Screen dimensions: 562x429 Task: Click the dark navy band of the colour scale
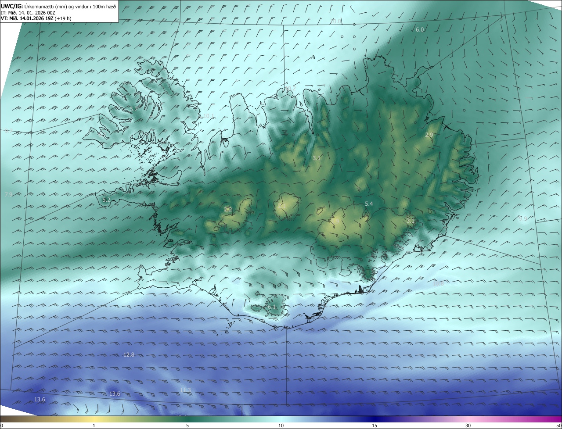375,419
